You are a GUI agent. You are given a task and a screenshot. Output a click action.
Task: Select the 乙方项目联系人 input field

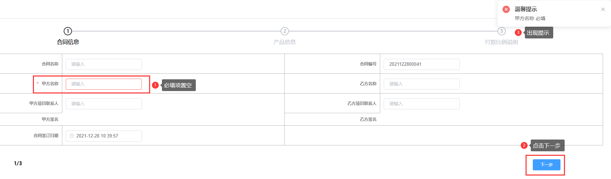click(421, 104)
